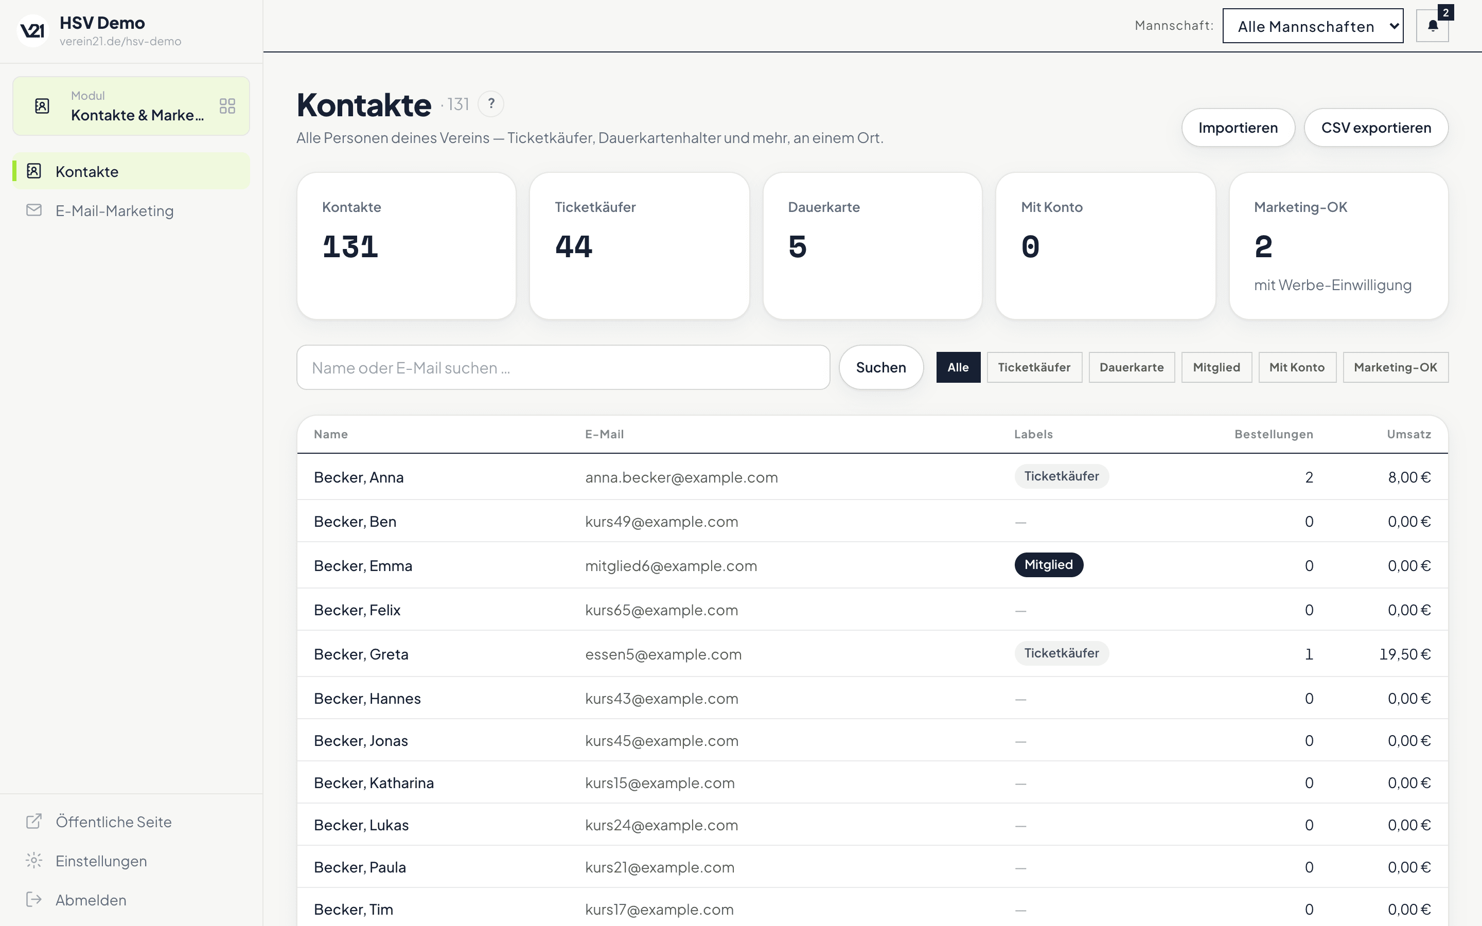Open contact Becker, Paula
This screenshot has width=1482, height=926.
tap(873, 867)
